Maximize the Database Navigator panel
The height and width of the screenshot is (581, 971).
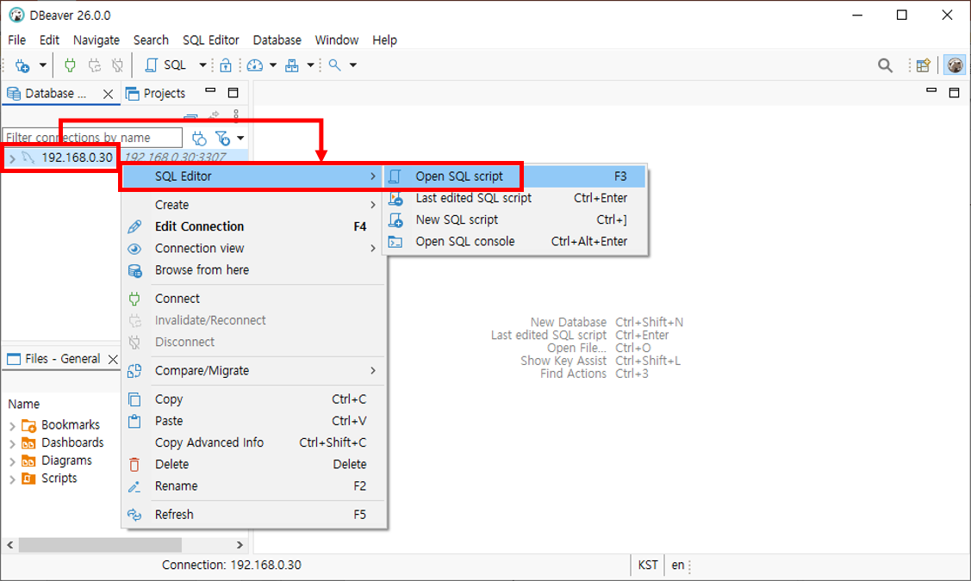(233, 93)
